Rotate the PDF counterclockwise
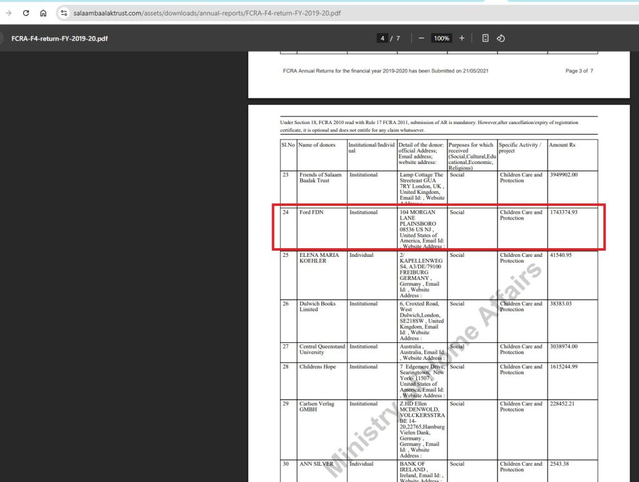639x482 pixels. (500, 38)
